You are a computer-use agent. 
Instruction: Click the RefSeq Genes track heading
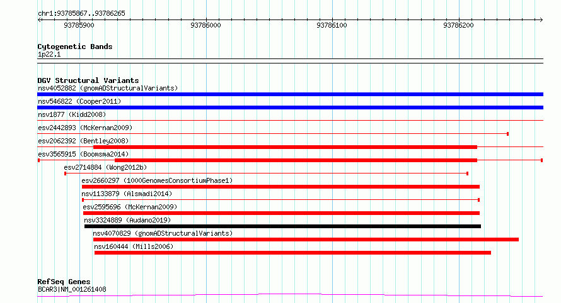pos(64,282)
